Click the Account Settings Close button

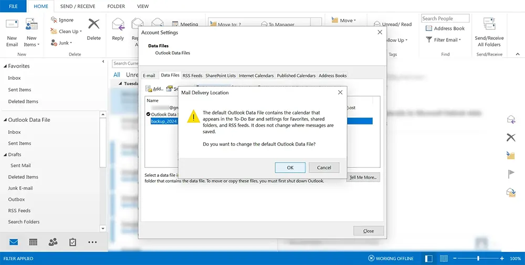(369, 231)
